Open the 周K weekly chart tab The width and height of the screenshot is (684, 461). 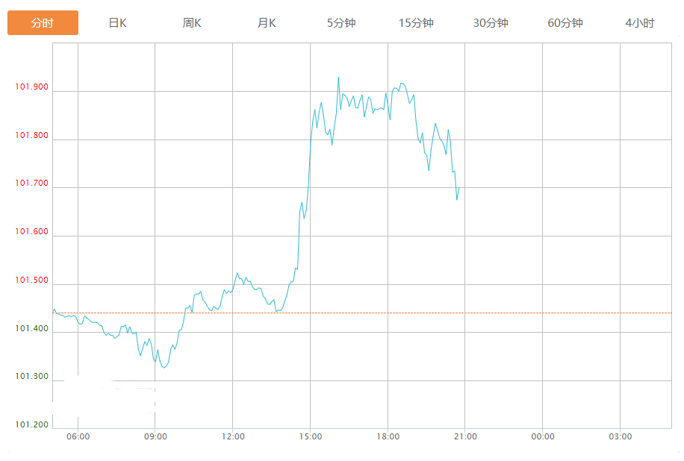click(x=192, y=23)
